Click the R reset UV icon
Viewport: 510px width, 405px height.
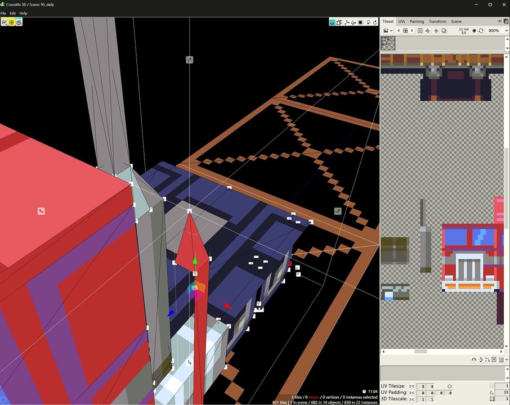tap(494, 359)
